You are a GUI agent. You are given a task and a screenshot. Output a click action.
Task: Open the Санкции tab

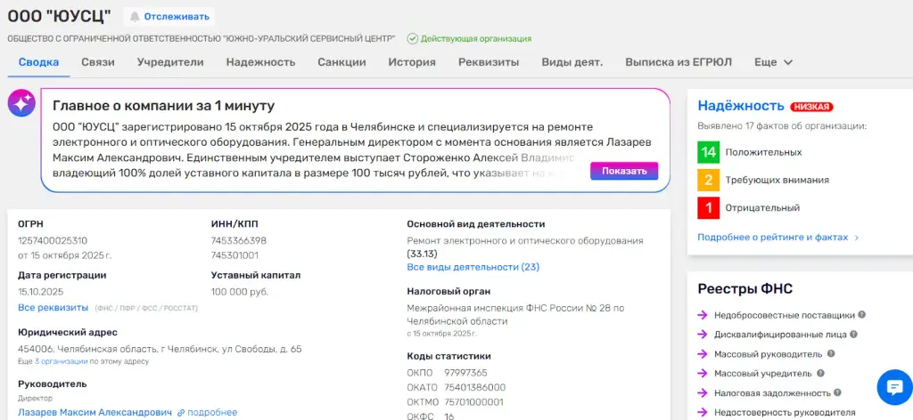[341, 62]
